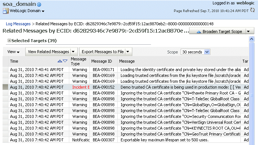258x145 pixels.
Task: Open the Export Messages to File dropdown arrow
Action: 128,52
